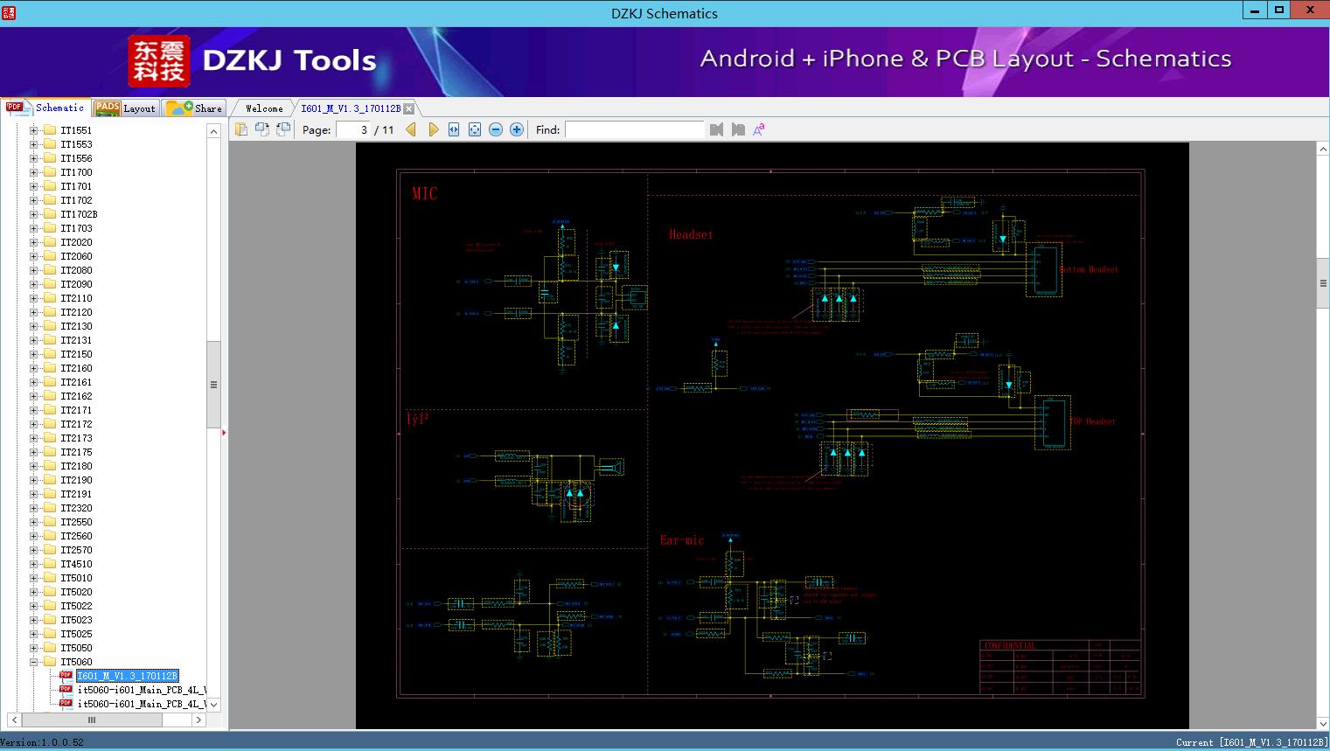Click the fit page icon
Image resolution: width=1330 pixels, height=751 pixels.
[475, 129]
